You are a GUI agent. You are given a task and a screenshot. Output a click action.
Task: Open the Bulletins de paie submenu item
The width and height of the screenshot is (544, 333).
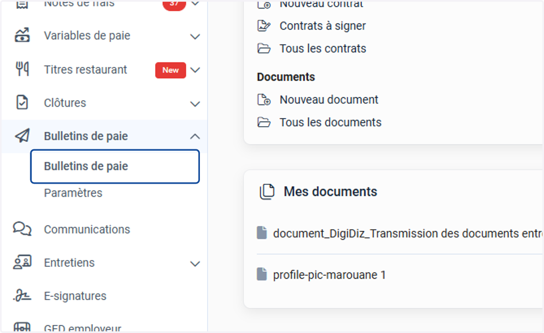click(x=115, y=166)
